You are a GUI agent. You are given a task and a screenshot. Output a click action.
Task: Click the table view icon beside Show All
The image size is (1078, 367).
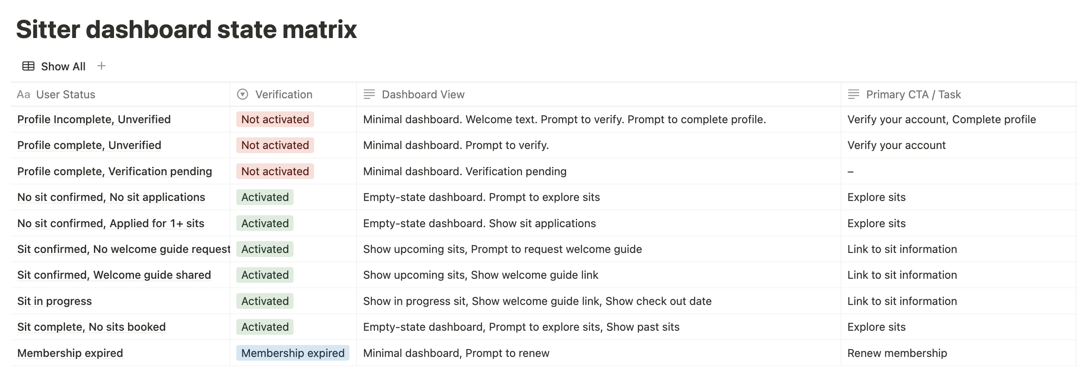[28, 66]
